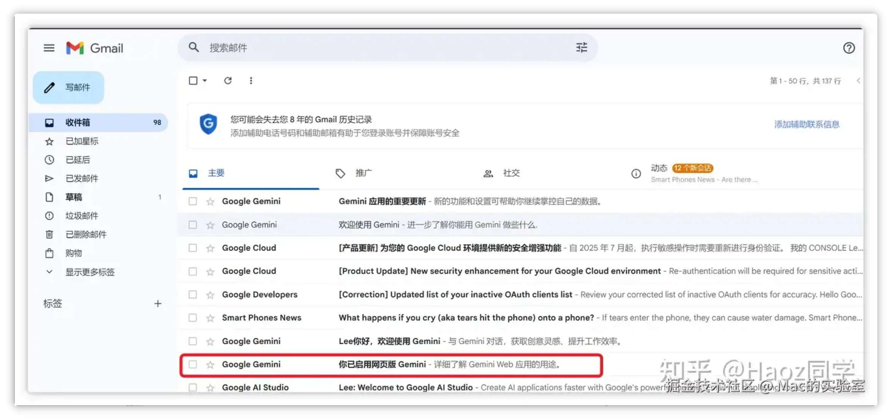Viewport: 891px width, 420px height.
Task: Star the Smart Phones News email
Action: tap(210, 318)
